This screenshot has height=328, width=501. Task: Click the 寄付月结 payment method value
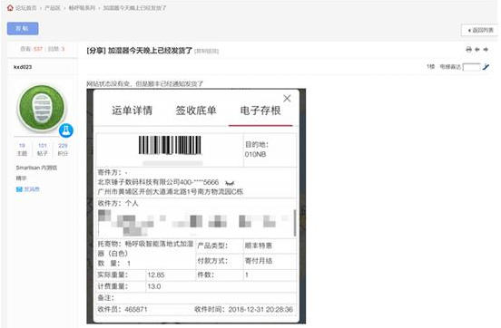258,261
